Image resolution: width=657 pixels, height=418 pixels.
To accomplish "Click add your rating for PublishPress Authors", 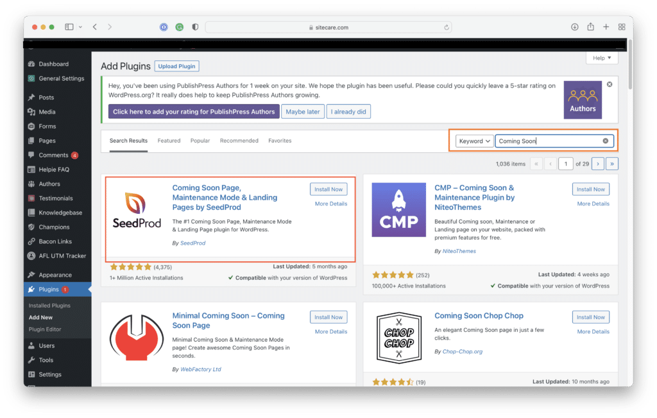I will (194, 112).
